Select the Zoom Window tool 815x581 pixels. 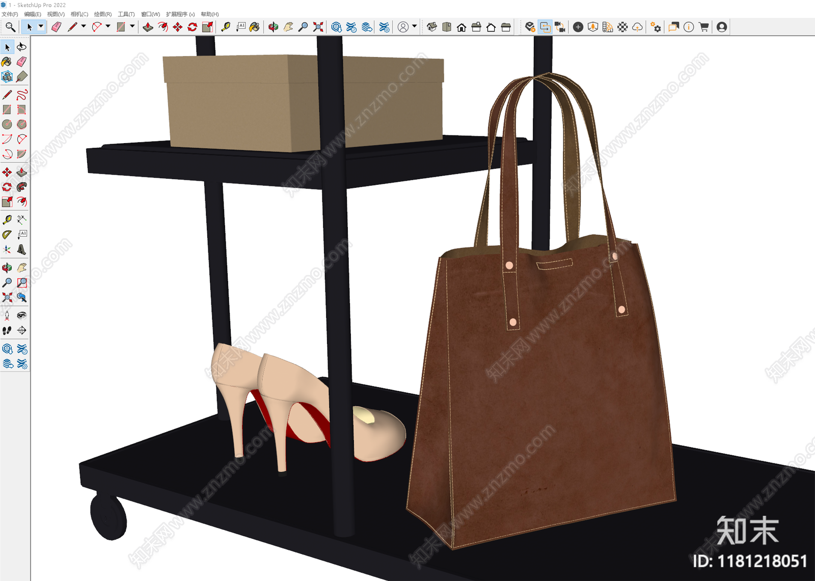click(21, 283)
